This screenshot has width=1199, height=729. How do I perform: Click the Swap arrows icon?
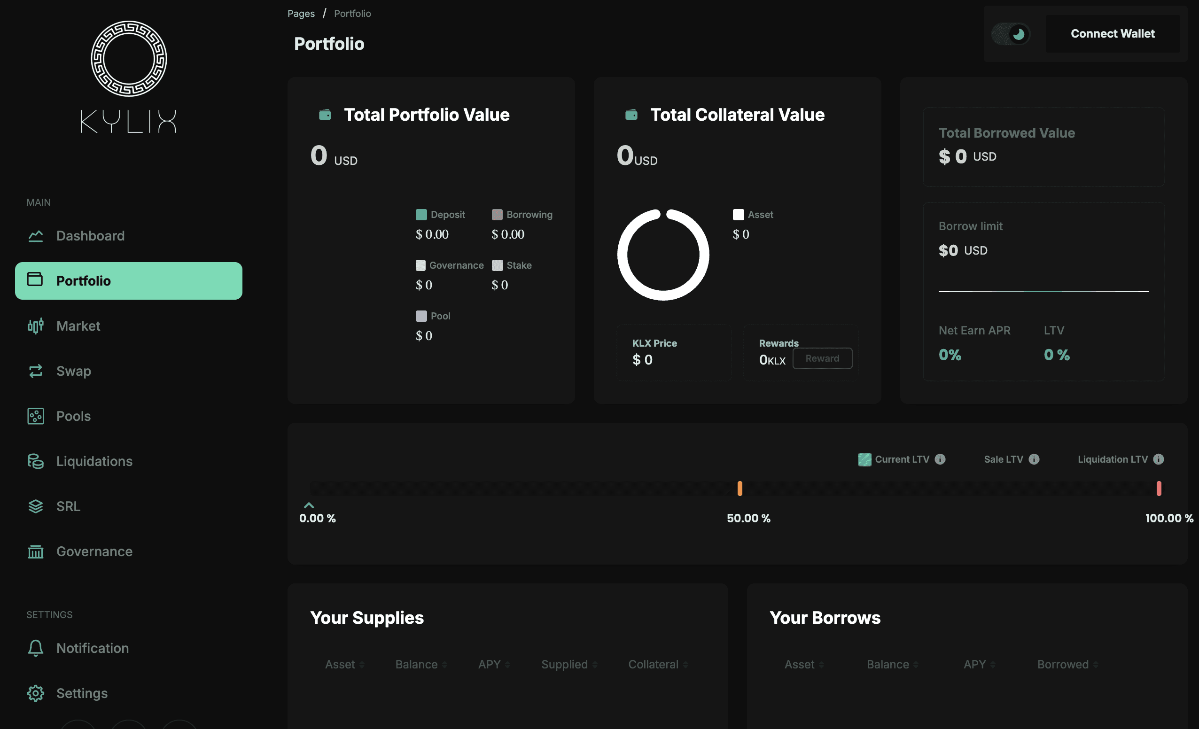(36, 372)
